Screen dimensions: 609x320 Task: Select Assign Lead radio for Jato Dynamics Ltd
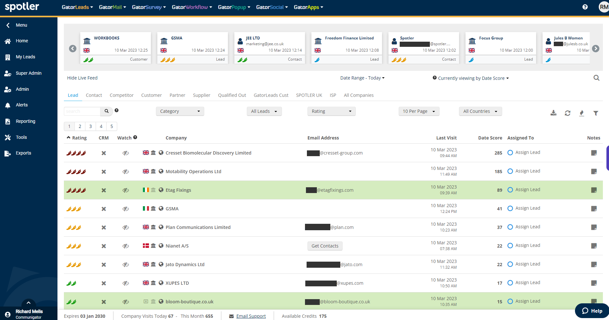point(510,264)
